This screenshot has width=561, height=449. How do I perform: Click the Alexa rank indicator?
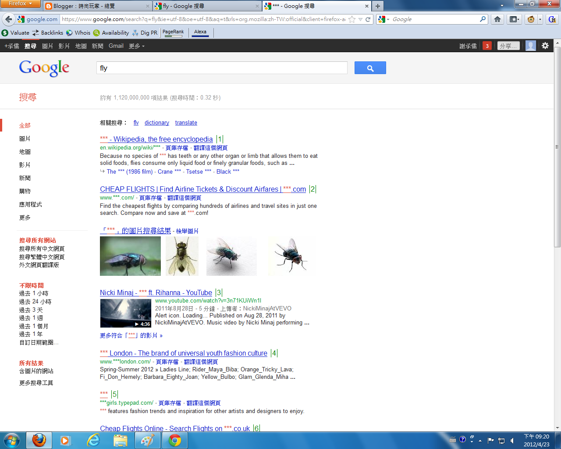[x=200, y=32]
